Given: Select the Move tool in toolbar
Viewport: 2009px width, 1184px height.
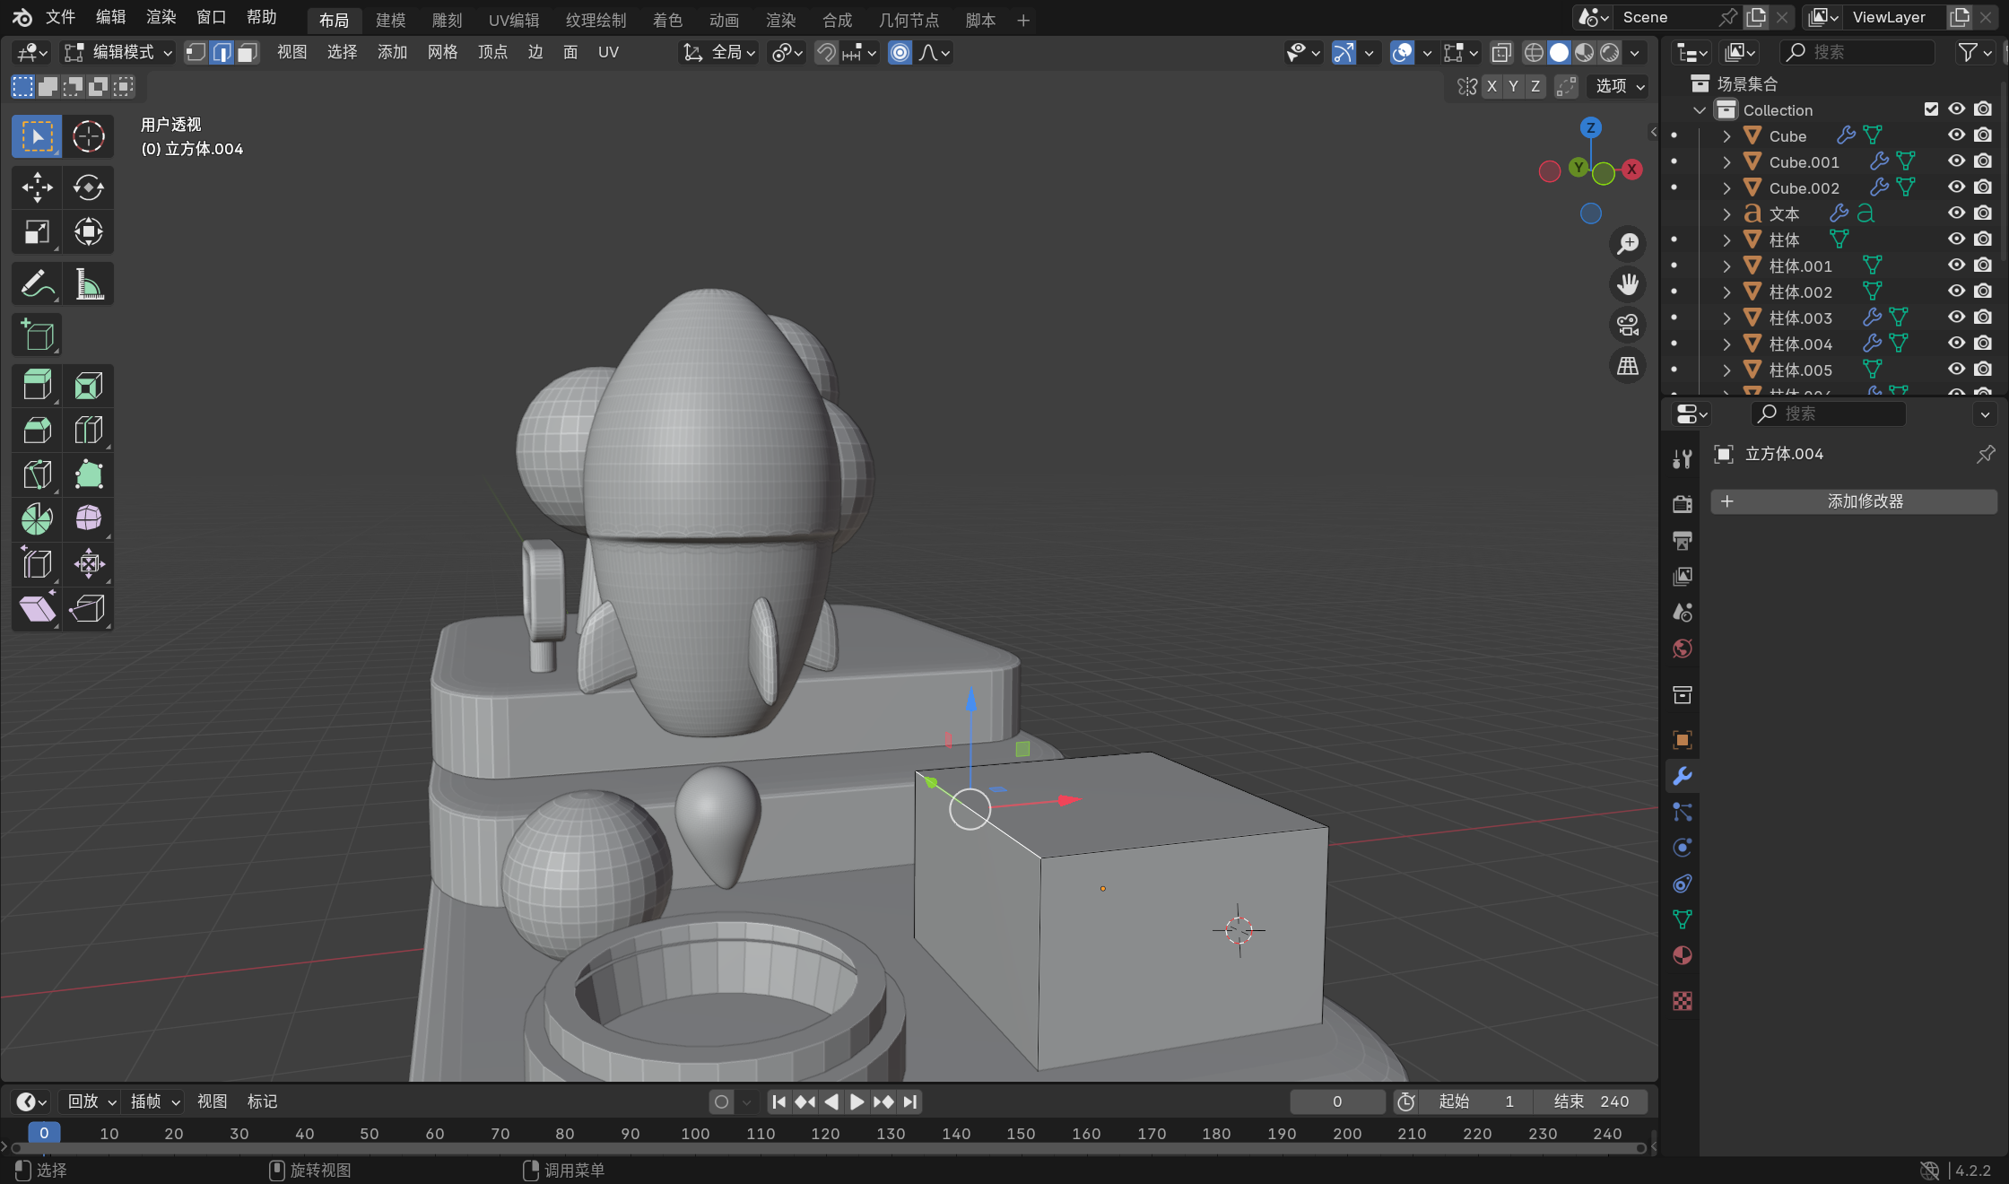Looking at the screenshot, I should coord(37,187).
